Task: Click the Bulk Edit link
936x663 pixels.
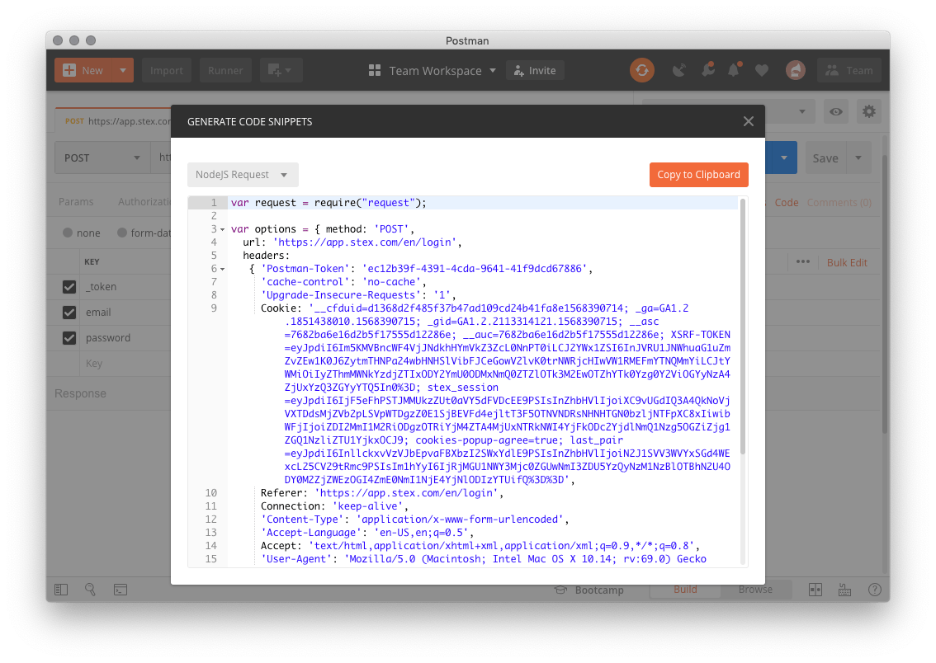Action: 847,262
